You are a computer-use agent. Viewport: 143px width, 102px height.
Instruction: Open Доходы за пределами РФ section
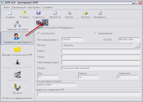point(17,64)
